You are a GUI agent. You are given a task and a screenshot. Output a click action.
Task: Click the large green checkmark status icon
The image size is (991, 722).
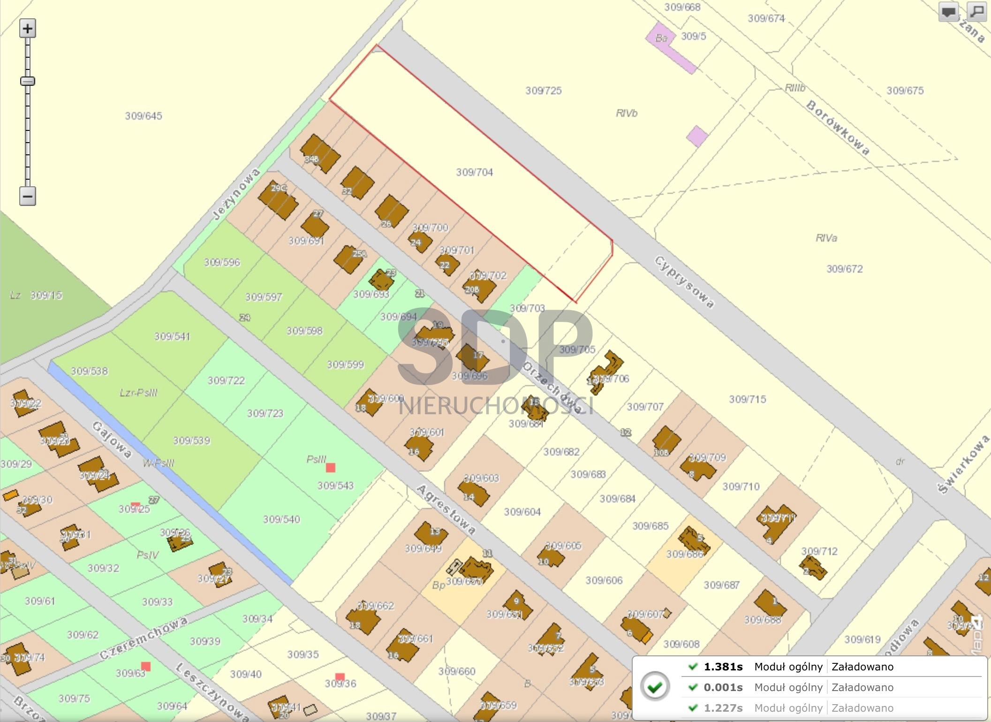[655, 687]
